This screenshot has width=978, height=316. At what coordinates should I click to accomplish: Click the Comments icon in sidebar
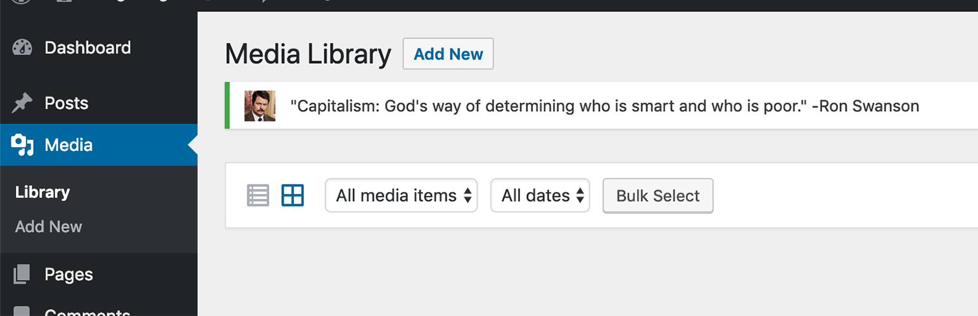pos(22,312)
